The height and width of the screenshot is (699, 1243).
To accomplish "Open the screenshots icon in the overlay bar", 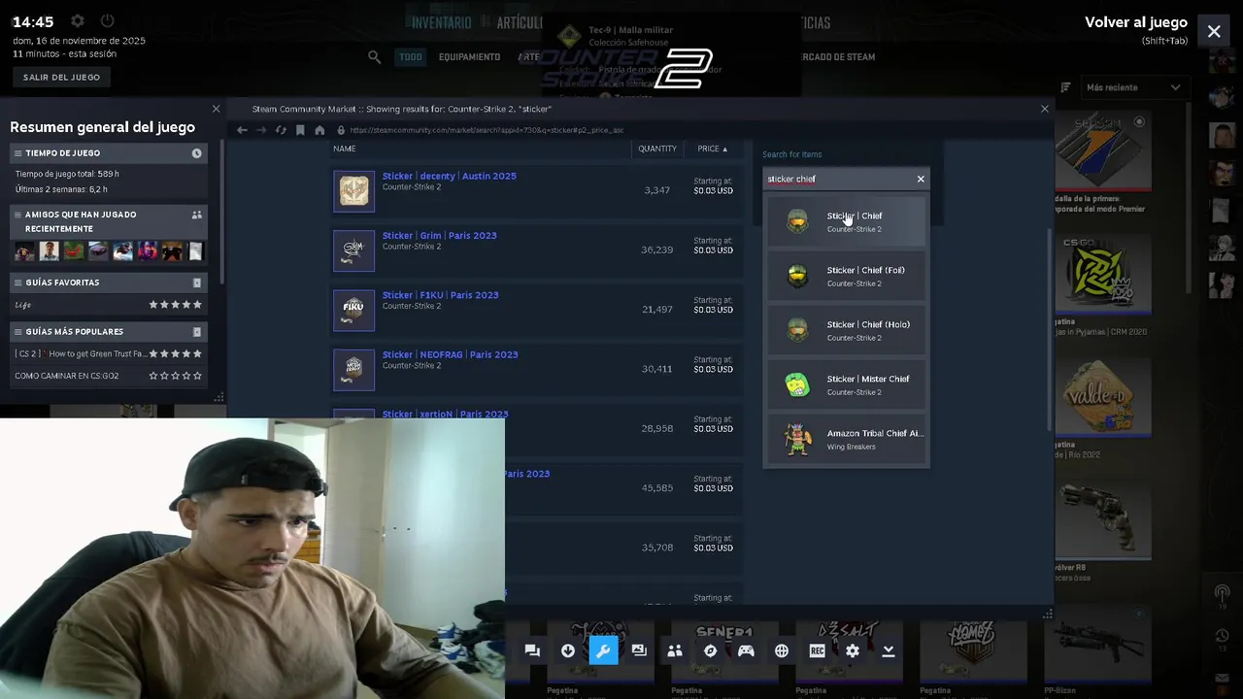I will point(639,650).
